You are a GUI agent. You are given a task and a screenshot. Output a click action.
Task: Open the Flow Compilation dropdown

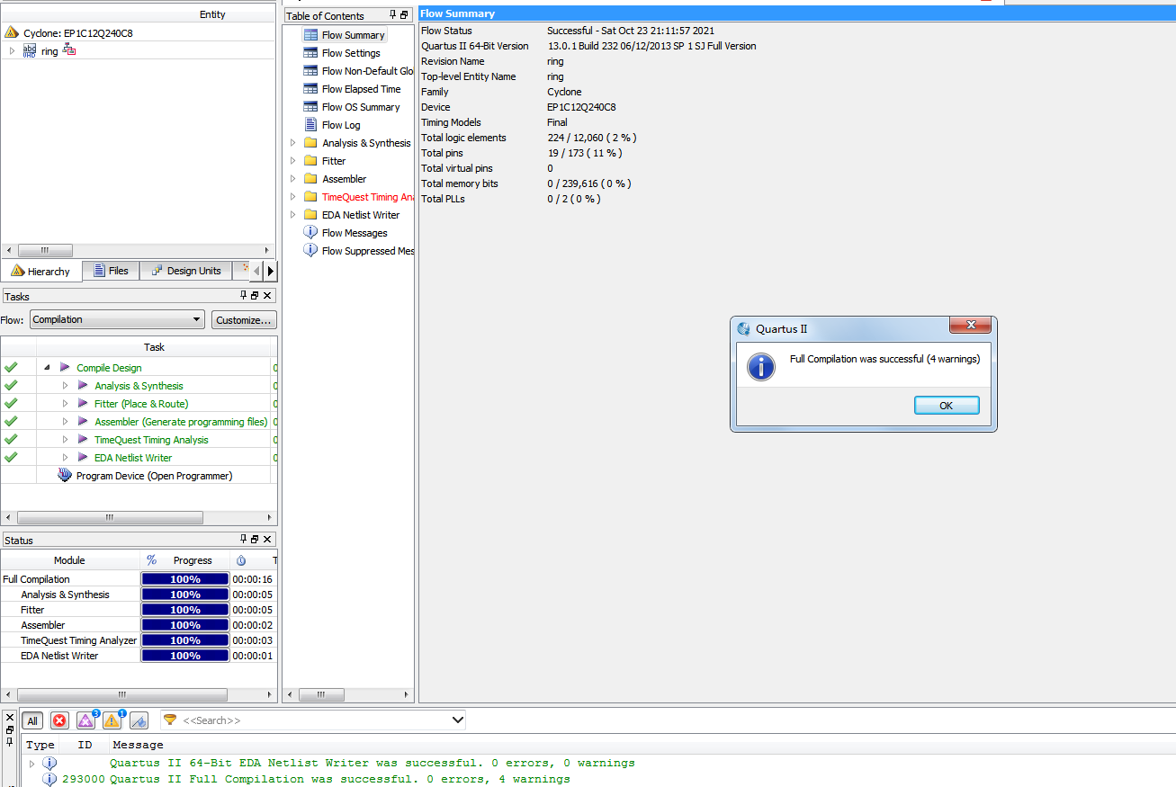point(117,320)
